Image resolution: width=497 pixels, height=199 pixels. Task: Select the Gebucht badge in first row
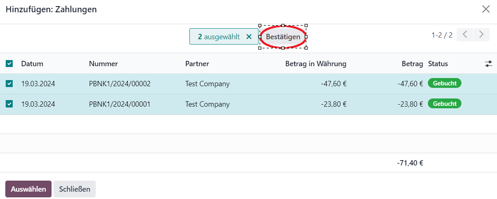(445, 83)
